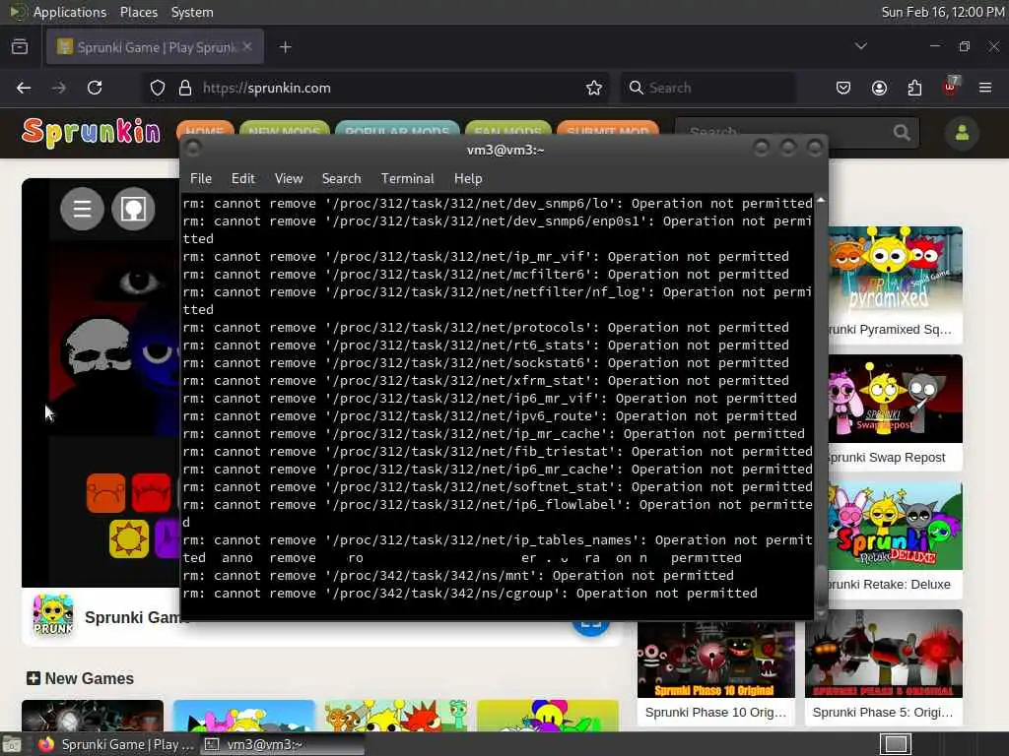The image size is (1009, 756).
Task: Open the game hamburger menu button
Action: pyautogui.click(x=82, y=209)
